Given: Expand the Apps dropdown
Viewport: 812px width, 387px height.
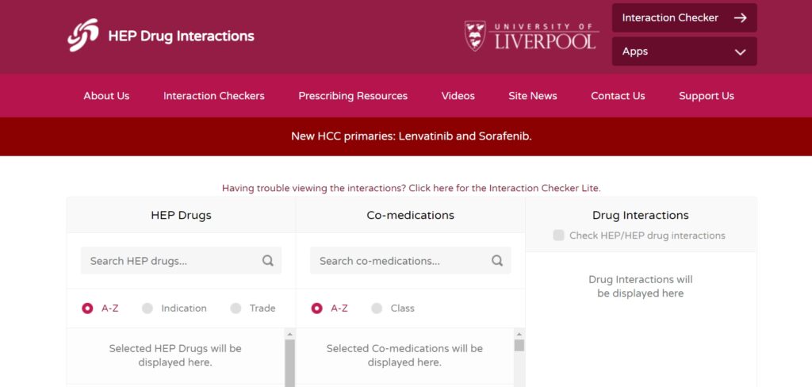Looking at the screenshot, I should tap(684, 52).
